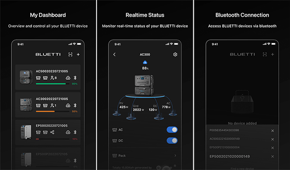Select the Grid 2022 W reading
Viewport: 290px width, 170px height.
(138, 108)
